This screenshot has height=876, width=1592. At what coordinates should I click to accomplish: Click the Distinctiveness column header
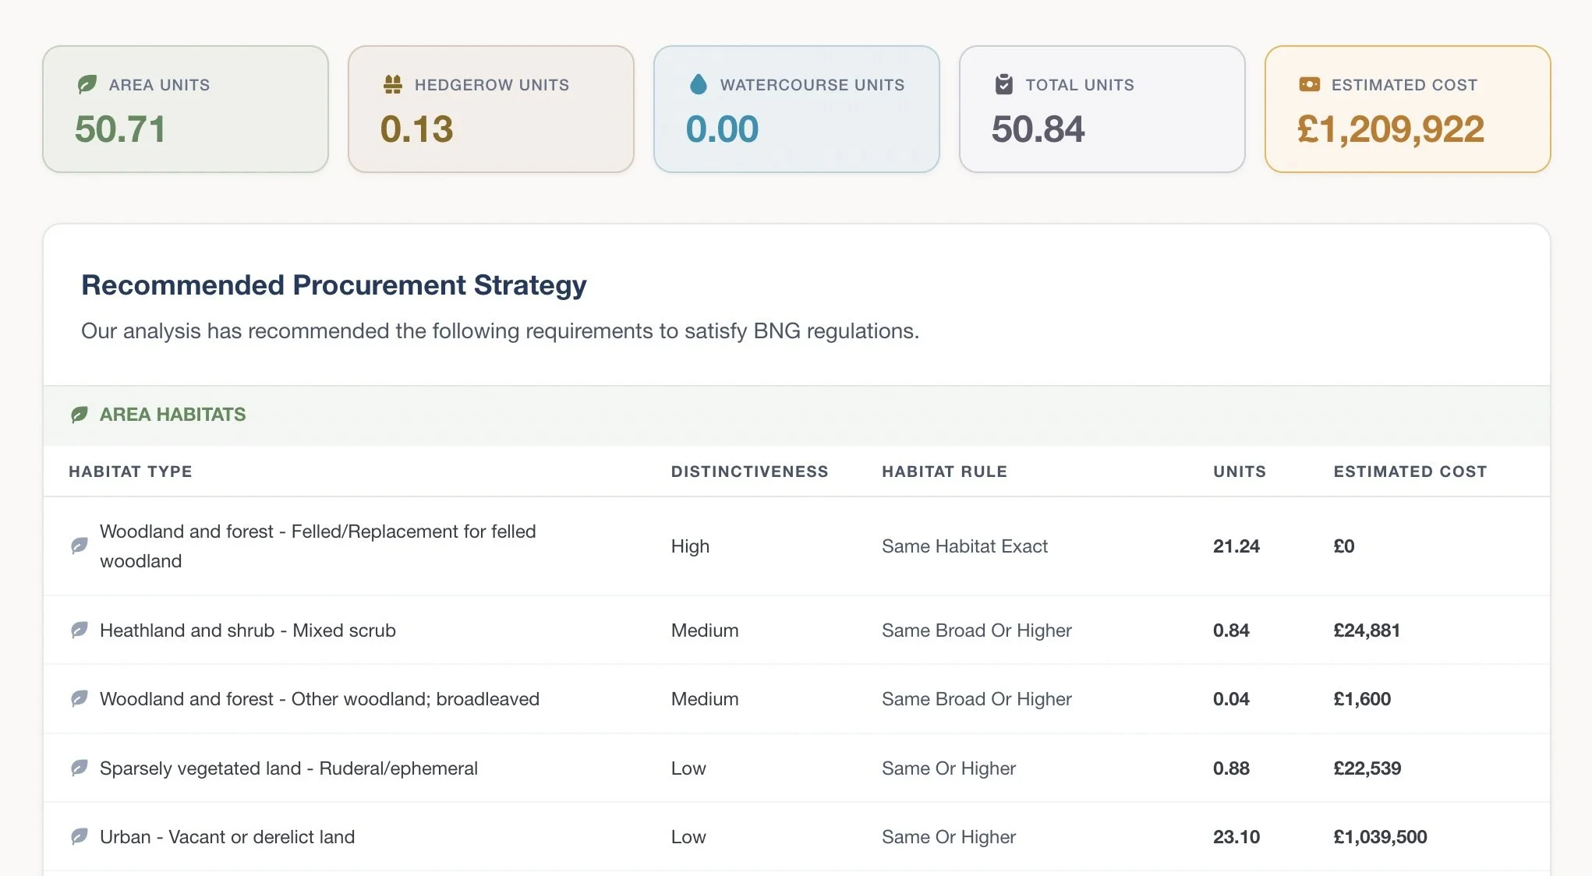pyautogui.click(x=749, y=472)
